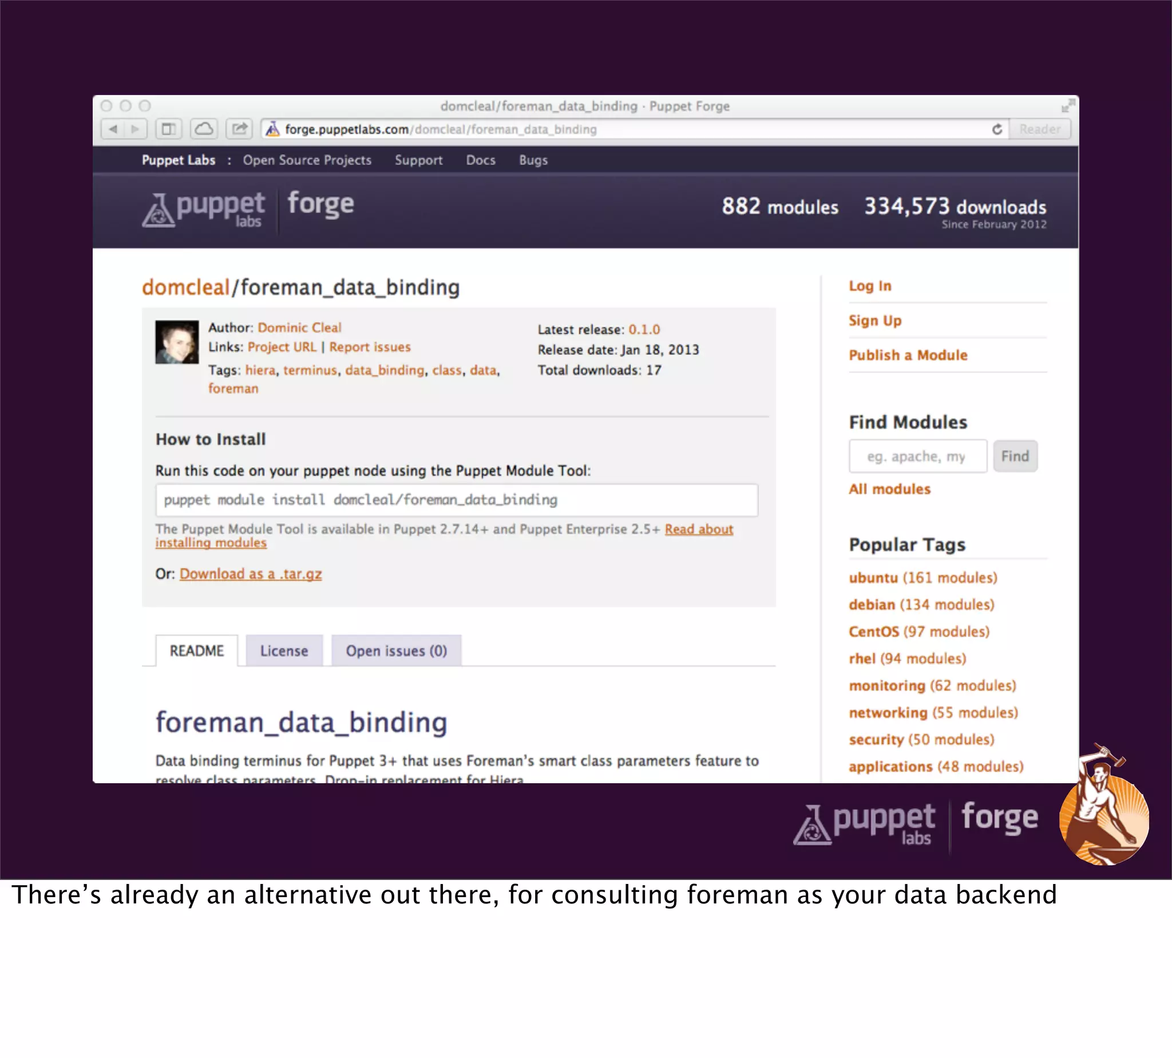
Task: Click the share arrow toolbar icon
Action: click(x=239, y=129)
